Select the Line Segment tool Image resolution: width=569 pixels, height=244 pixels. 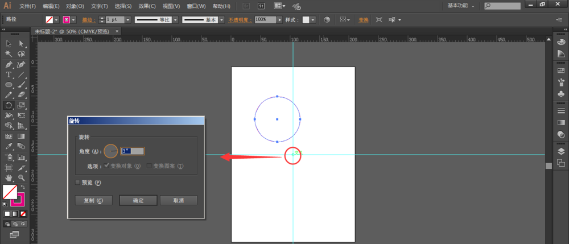pyautogui.click(x=21, y=75)
